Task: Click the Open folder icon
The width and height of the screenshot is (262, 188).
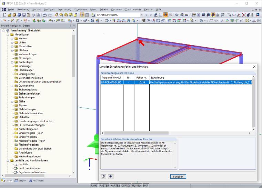Action: 10,15
